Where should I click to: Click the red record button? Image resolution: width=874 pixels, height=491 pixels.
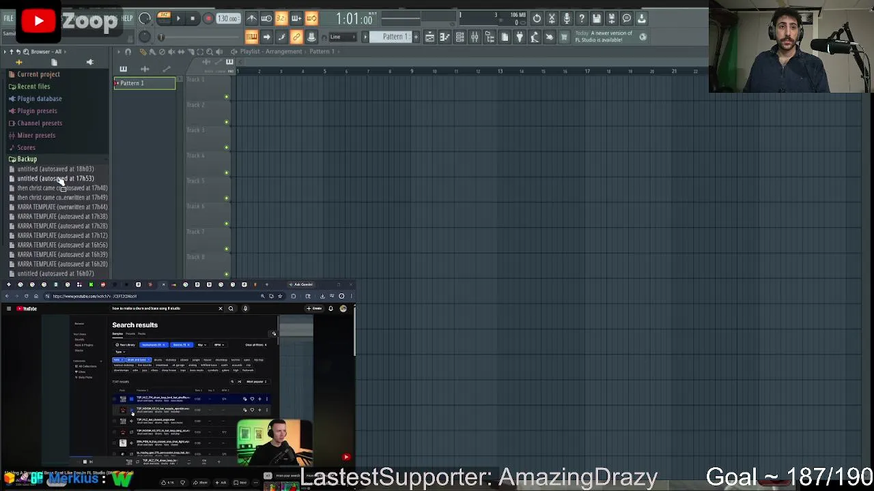pyautogui.click(x=208, y=19)
